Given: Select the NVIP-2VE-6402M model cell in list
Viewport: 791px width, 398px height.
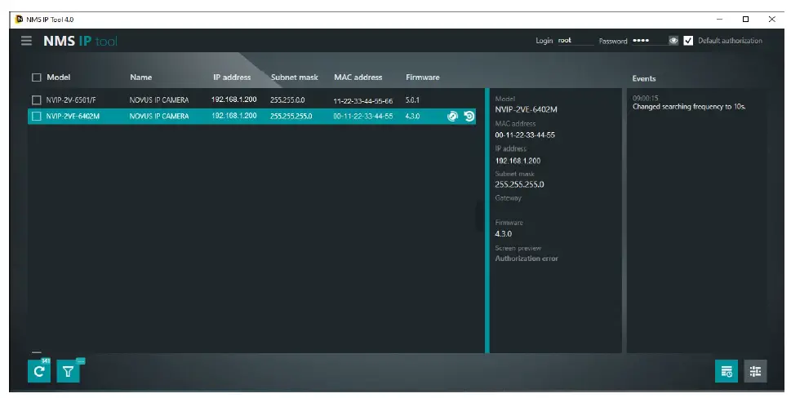Looking at the screenshot, I should 73,117.
